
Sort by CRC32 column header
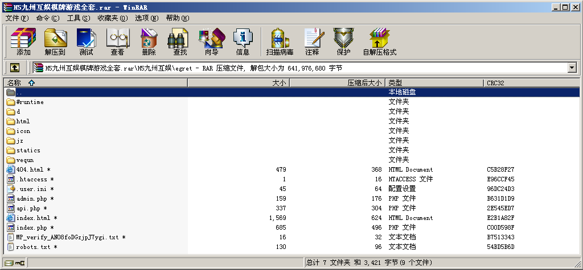point(495,83)
